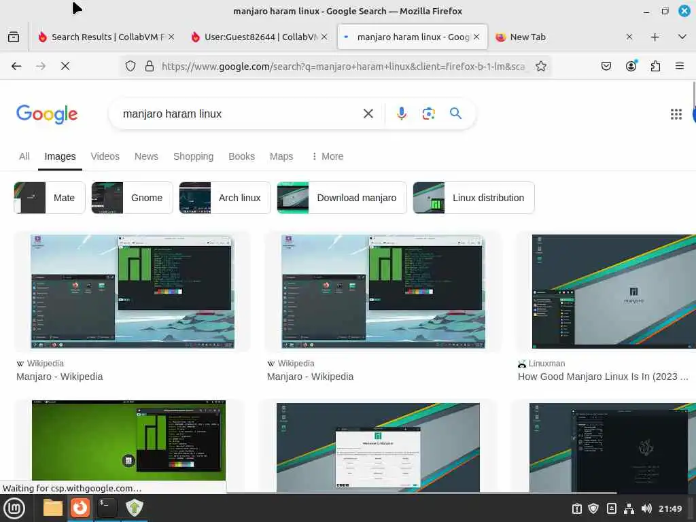Image resolution: width=696 pixels, height=522 pixels.
Task: Open the network tray icon
Action: 629,508
